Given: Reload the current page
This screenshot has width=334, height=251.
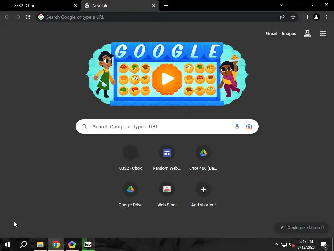Looking at the screenshot, I should tap(28, 17).
